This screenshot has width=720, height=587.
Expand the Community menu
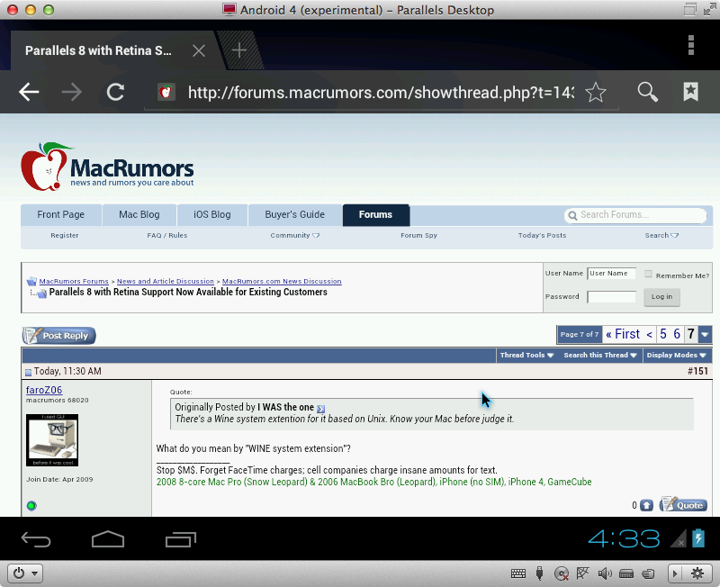coord(295,235)
